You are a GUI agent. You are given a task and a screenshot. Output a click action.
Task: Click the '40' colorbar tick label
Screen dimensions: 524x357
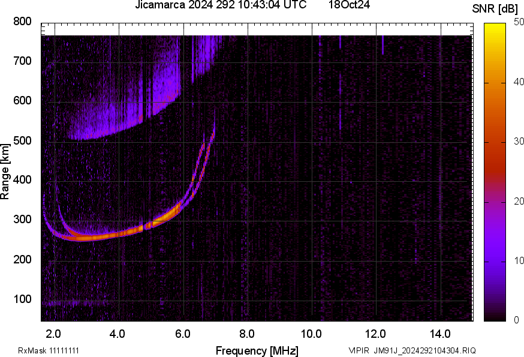[519, 82]
